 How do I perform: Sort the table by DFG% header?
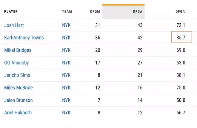click(180, 12)
